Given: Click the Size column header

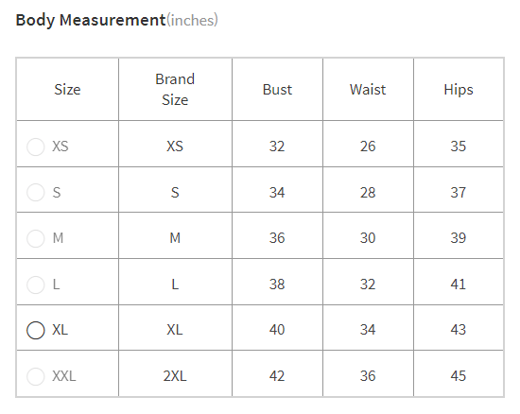Looking at the screenshot, I should (x=67, y=90).
